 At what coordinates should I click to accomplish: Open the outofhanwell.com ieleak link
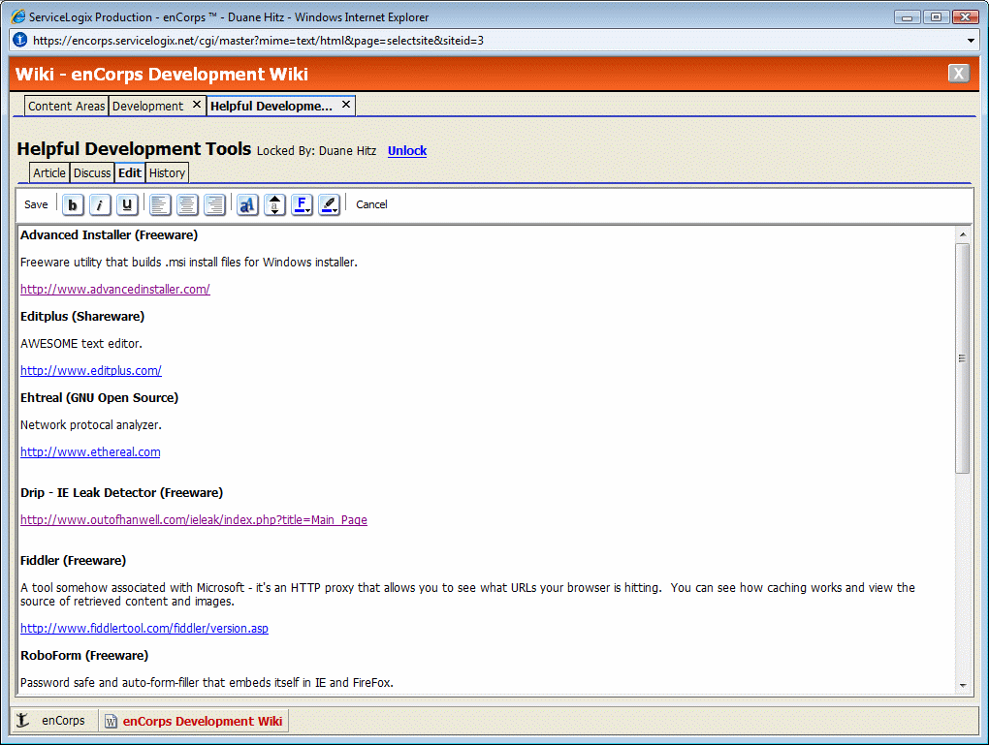coord(194,520)
